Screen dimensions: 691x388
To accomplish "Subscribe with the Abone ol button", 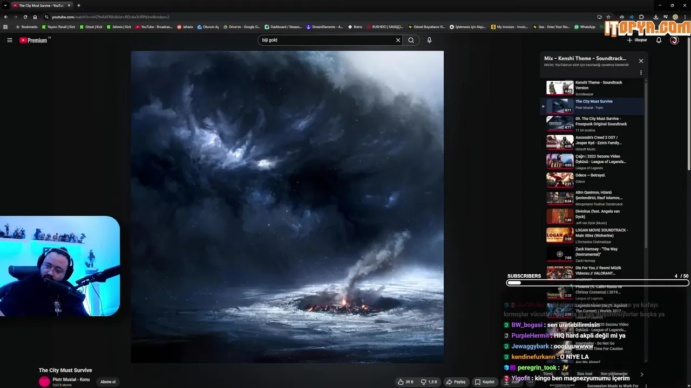I will tap(108, 382).
